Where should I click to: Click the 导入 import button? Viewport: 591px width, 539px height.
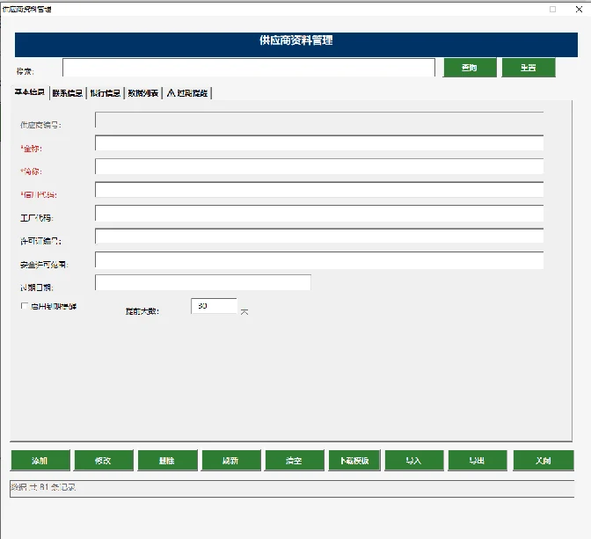(414, 460)
